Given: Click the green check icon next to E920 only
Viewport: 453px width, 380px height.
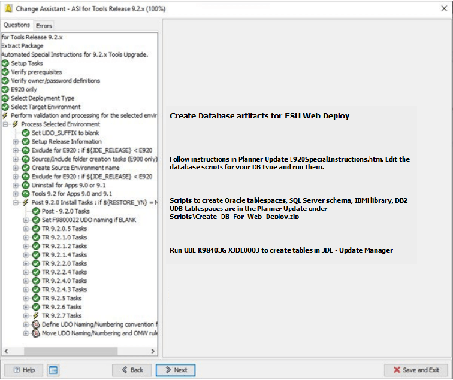Looking at the screenshot, I should 5,89.
